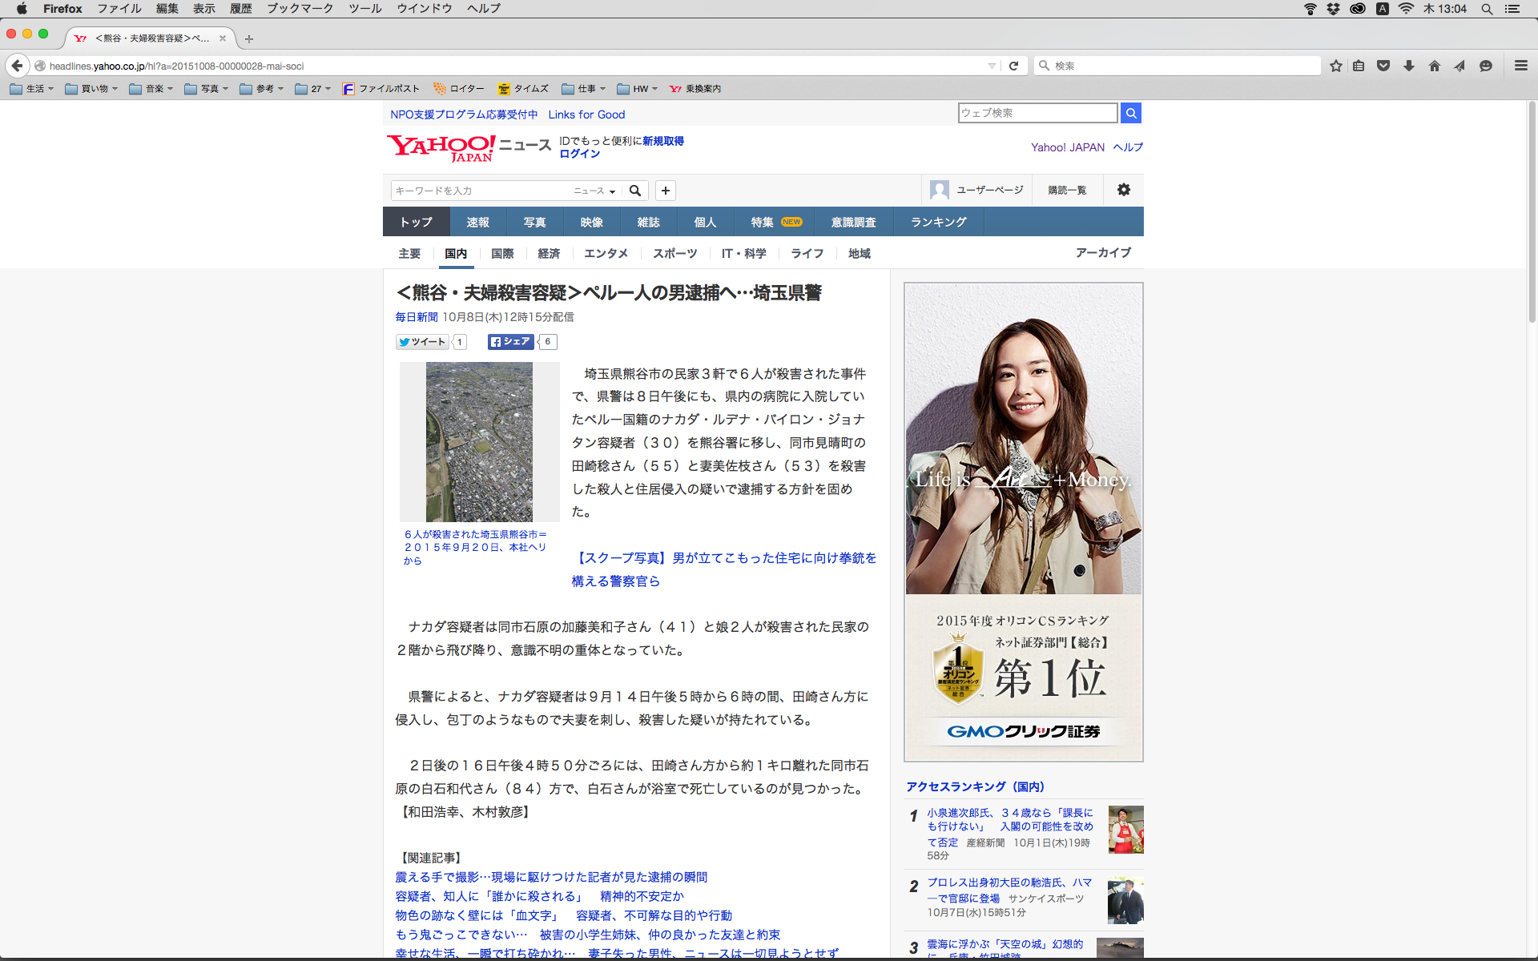
Task: Click the Firefox reload page icon
Action: point(1013,66)
